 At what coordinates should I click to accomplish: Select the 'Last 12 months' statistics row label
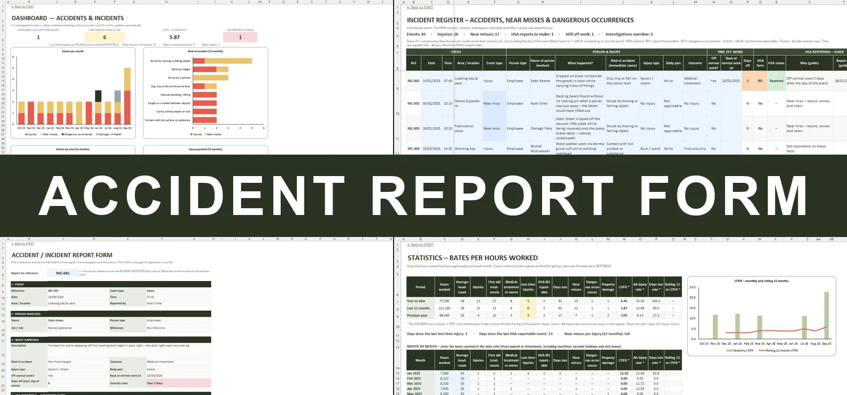tap(421, 308)
